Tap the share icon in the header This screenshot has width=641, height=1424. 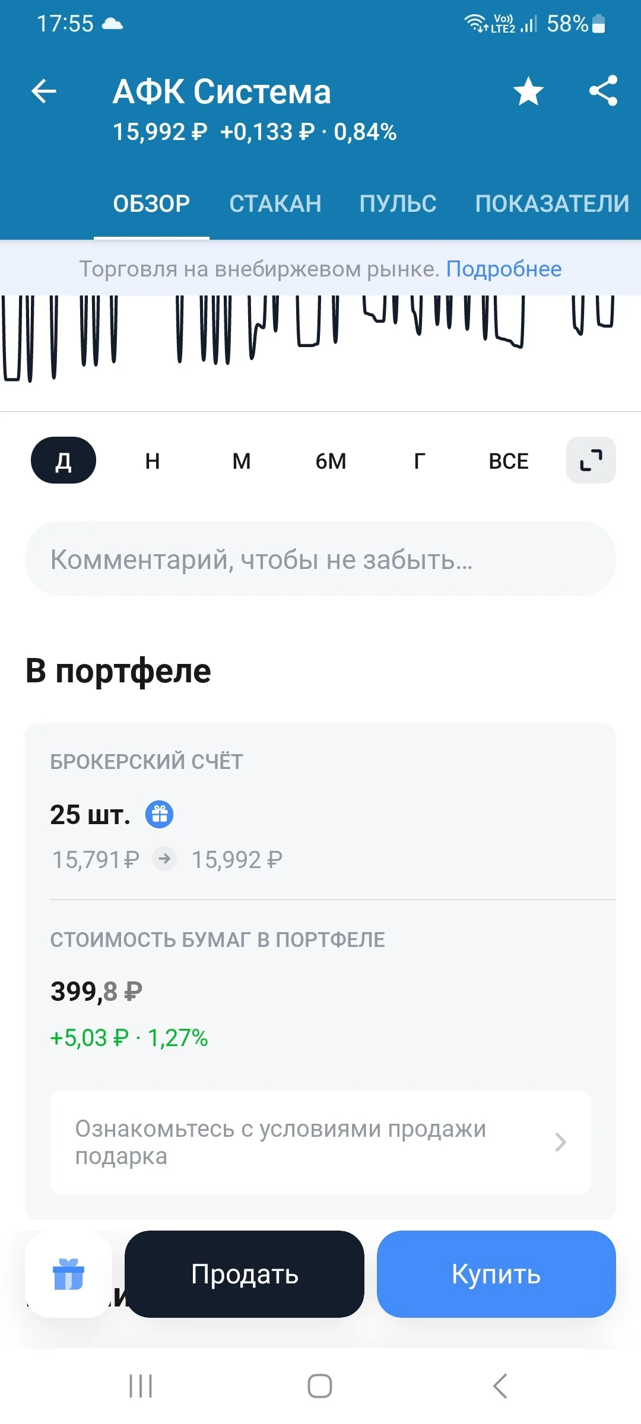coord(603,91)
